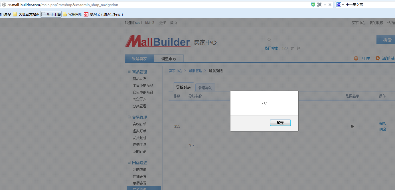Viewport: 395px width, 190px height.
Task: Collapse the 网店设置 sidebar section
Action: pos(129,163)
